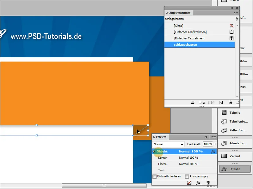Open the Verlauf gradient panel from the dock
The height and width of the screenshot is (189, 253).
click(x=235, y=156)
